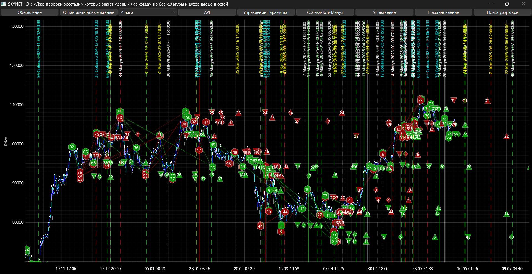Viewport: 532px width, 274px height.
Task: Click the Собака-Кот-Манул button
Action: tap(325, 12)
